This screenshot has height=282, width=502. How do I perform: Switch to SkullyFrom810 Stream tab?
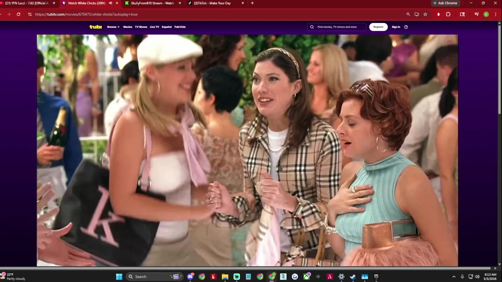[x=152, y=3]
